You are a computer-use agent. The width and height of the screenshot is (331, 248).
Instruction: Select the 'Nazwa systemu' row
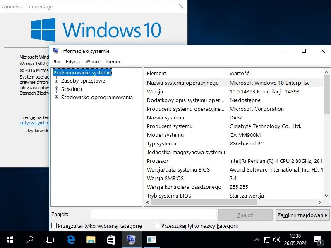click(234, 117)
